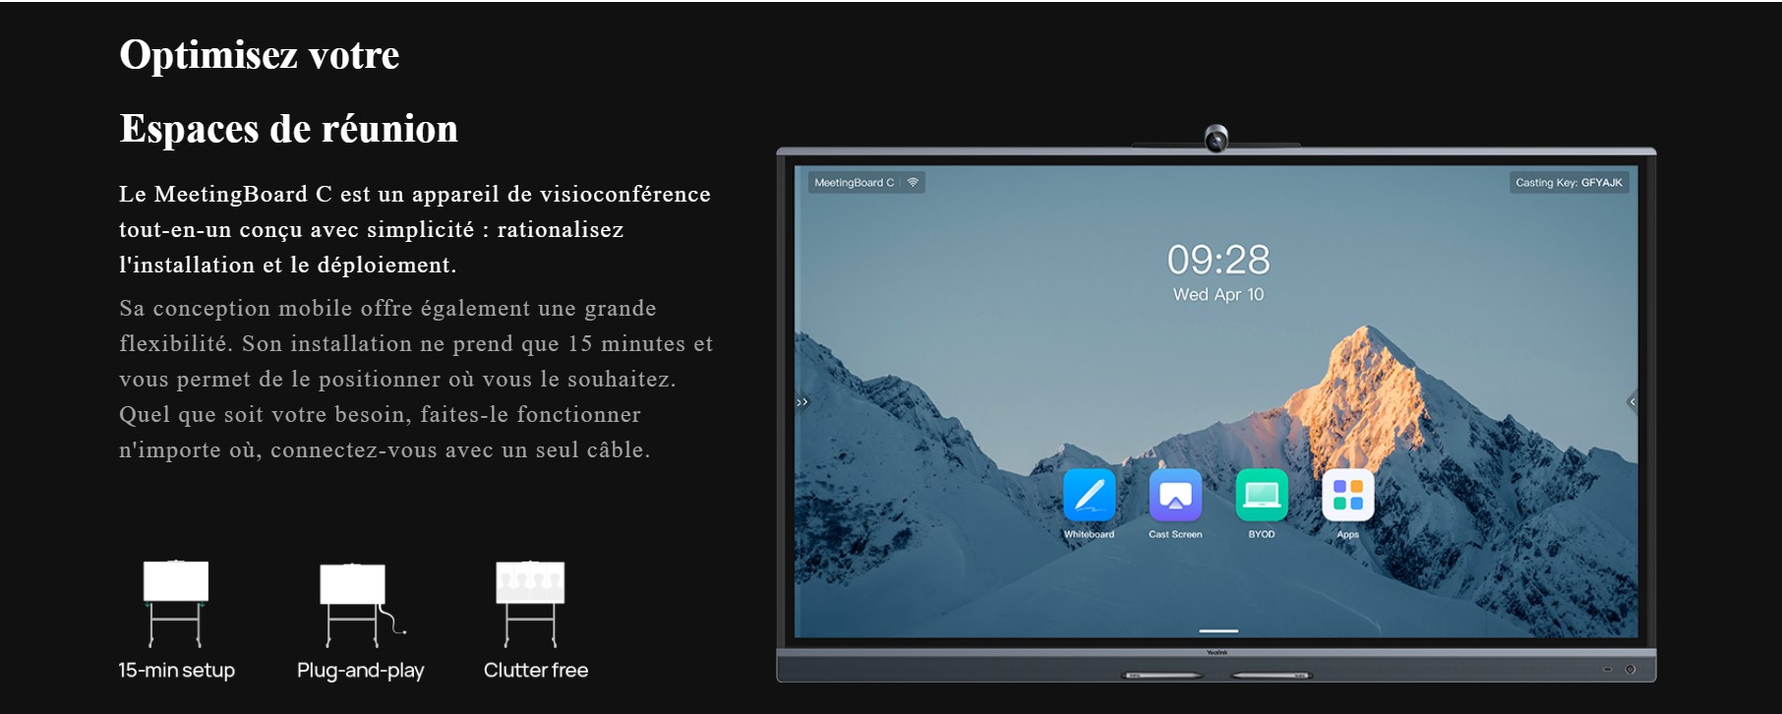The height and width of the screenshot is (714, 1782).
Task: Expand the left side panel double-arrow
Action: 802,401
